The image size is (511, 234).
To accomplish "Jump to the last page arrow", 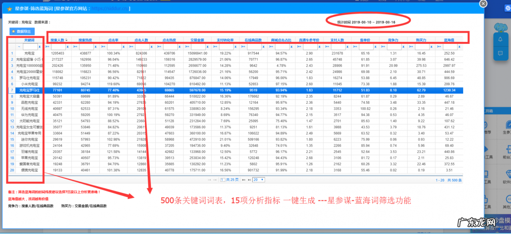I will (250, 180).
